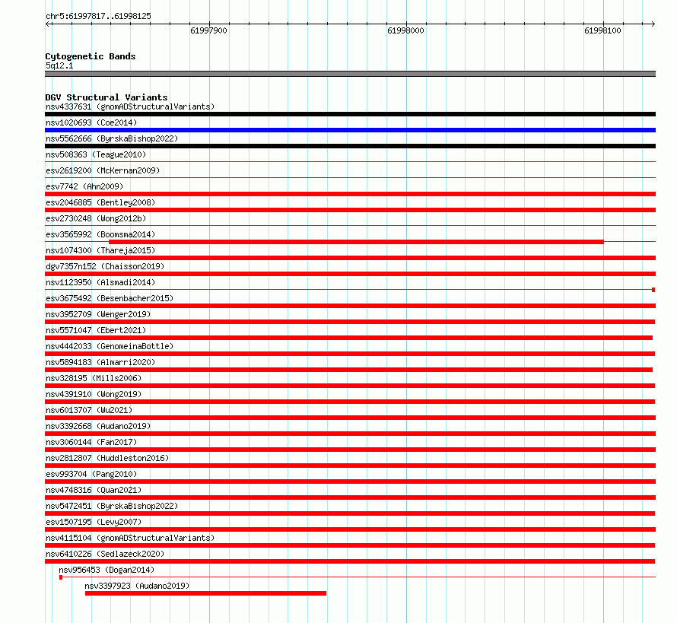The height and width of the screenshot is (623, 677).
Task: Click the DGV Structural Variants track title
Action: [x=106, y=97]
